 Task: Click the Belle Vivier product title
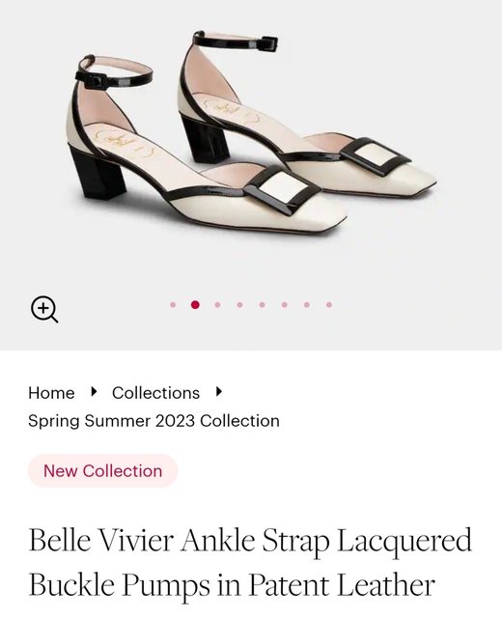point(250,562)
